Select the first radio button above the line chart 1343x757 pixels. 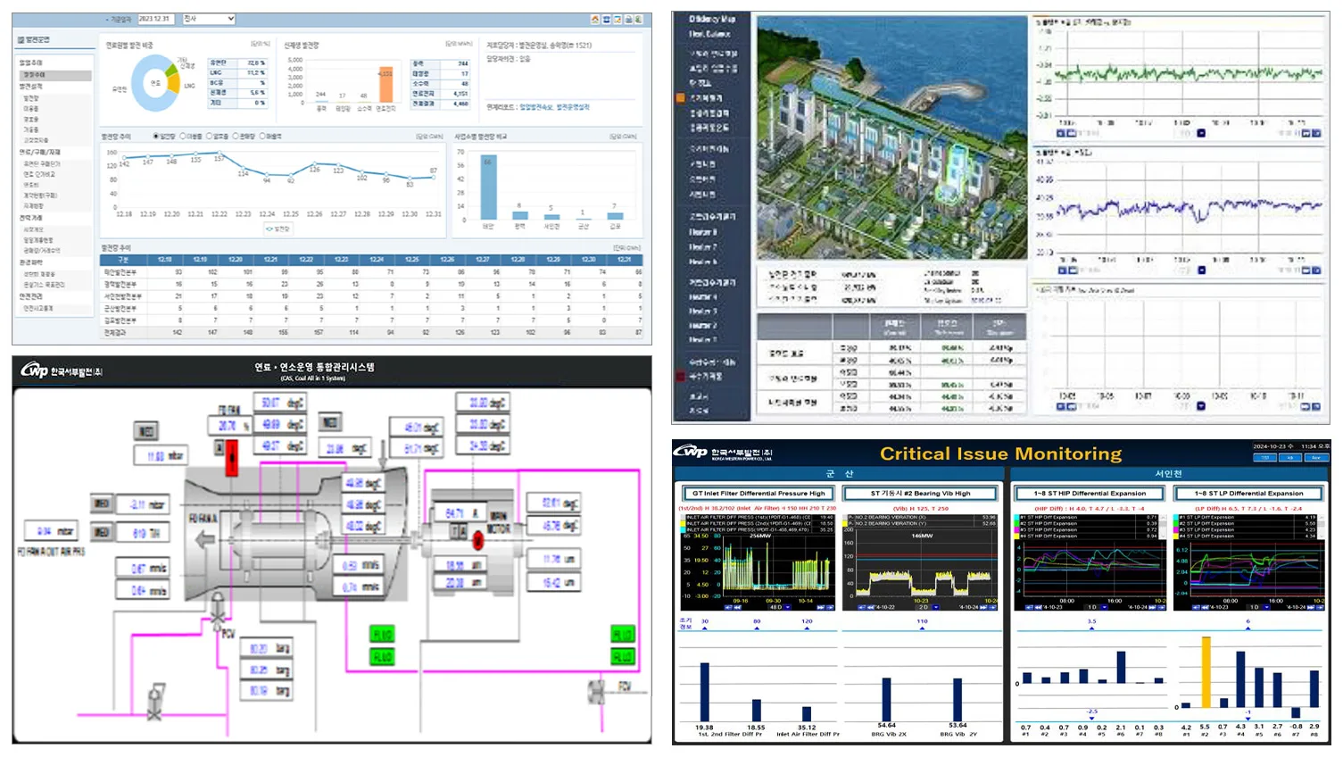[x=156, y=137]
